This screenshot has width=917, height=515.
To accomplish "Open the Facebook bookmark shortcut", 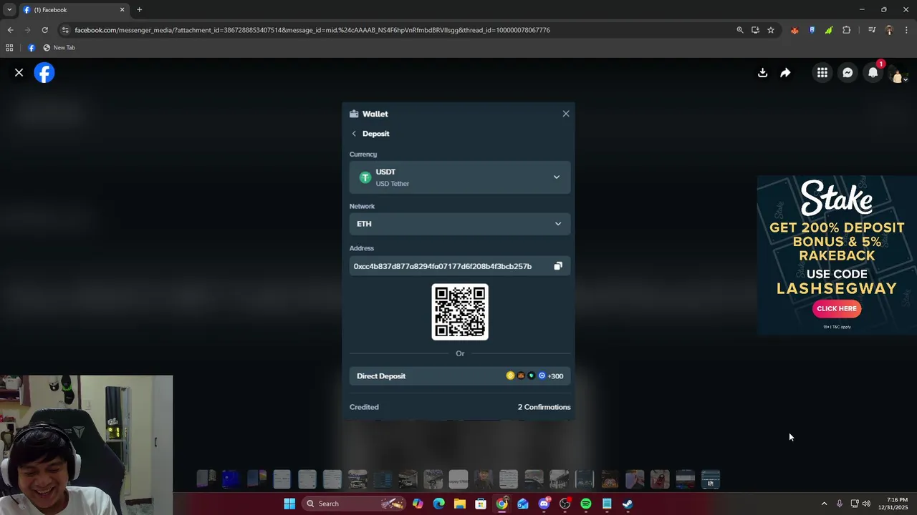I will pyautogui.click(x=32, y=48).
